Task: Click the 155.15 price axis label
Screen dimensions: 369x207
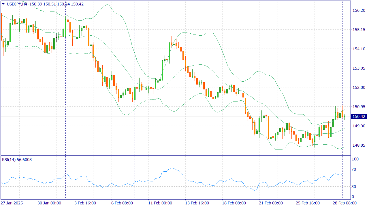Action: tap(359, 30)
